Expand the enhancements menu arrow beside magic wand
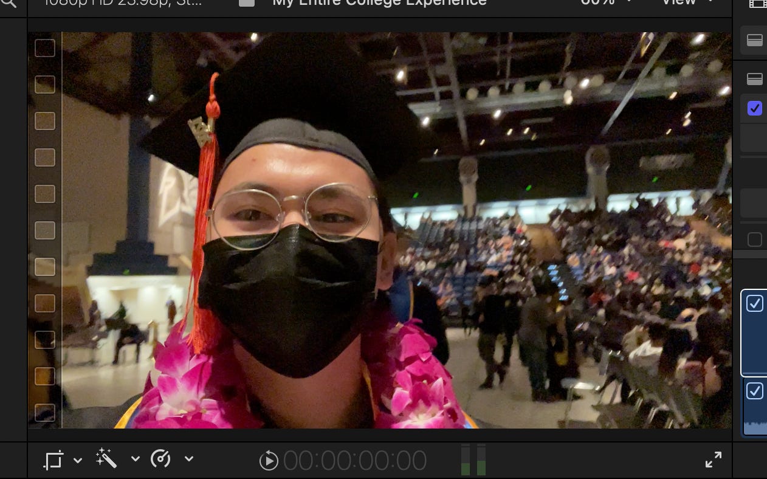Viewport: 767px width, 479px height. pos(135,459)
